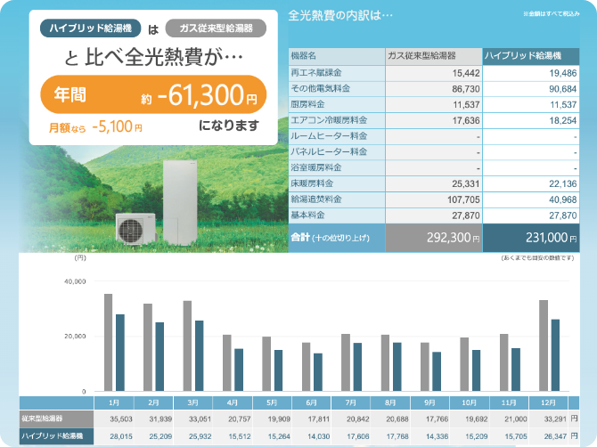
Task: Select the 月額なら -5,100円 text
Action: click(95, 126)
